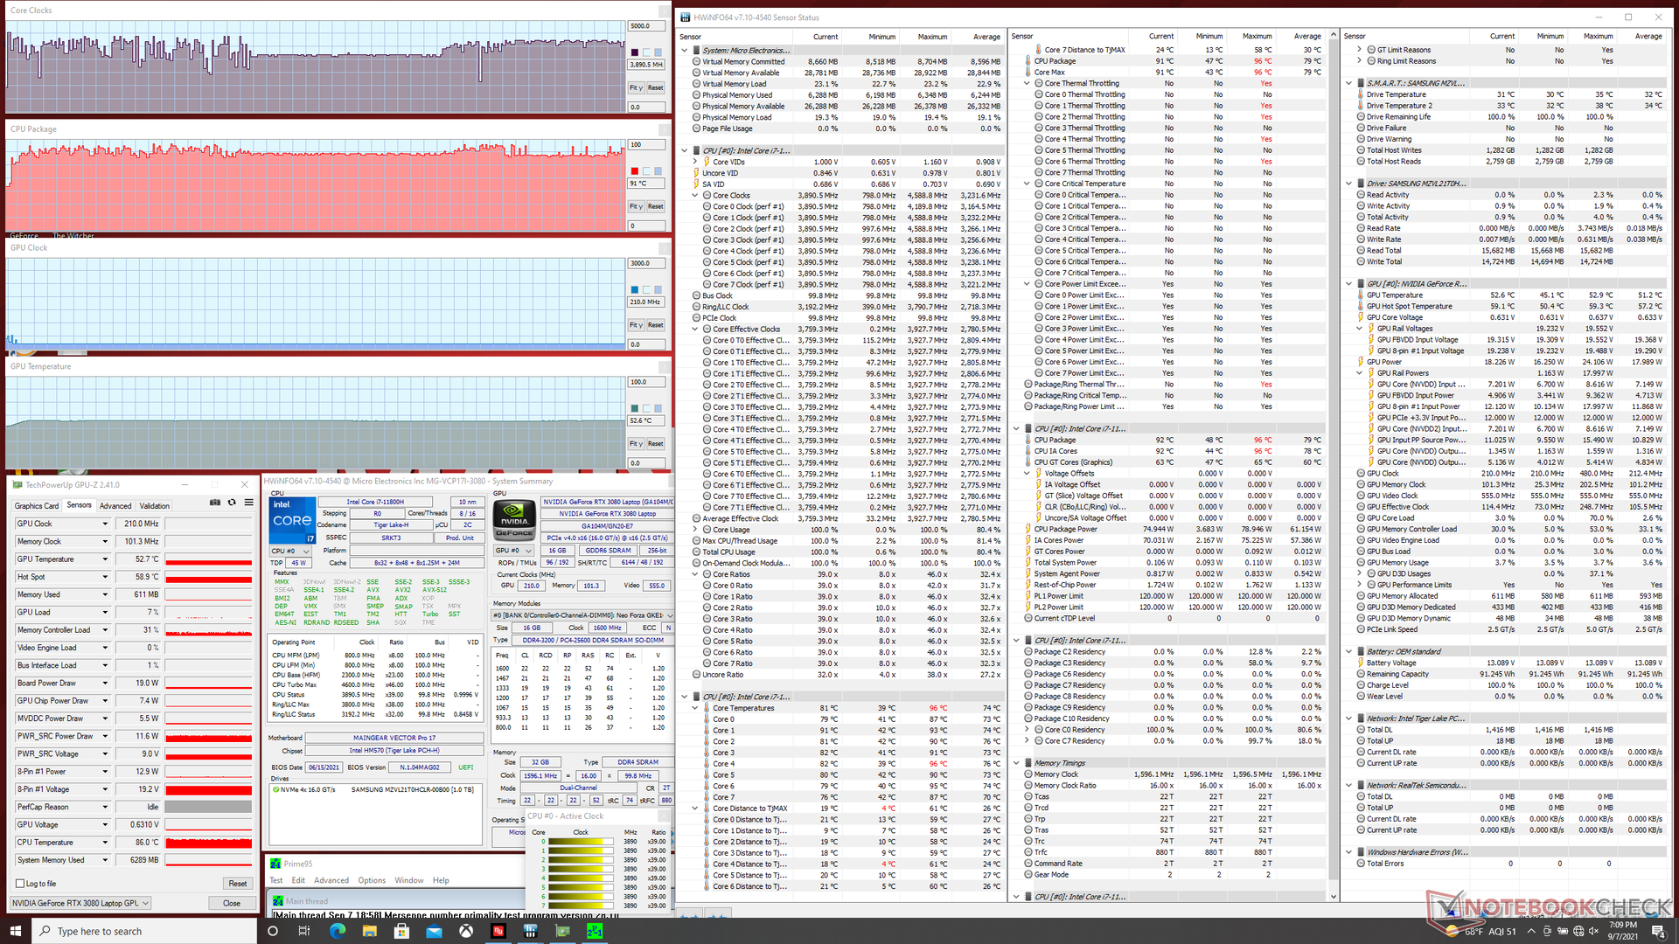Open File Explorer from taskbar

(369, 931)
